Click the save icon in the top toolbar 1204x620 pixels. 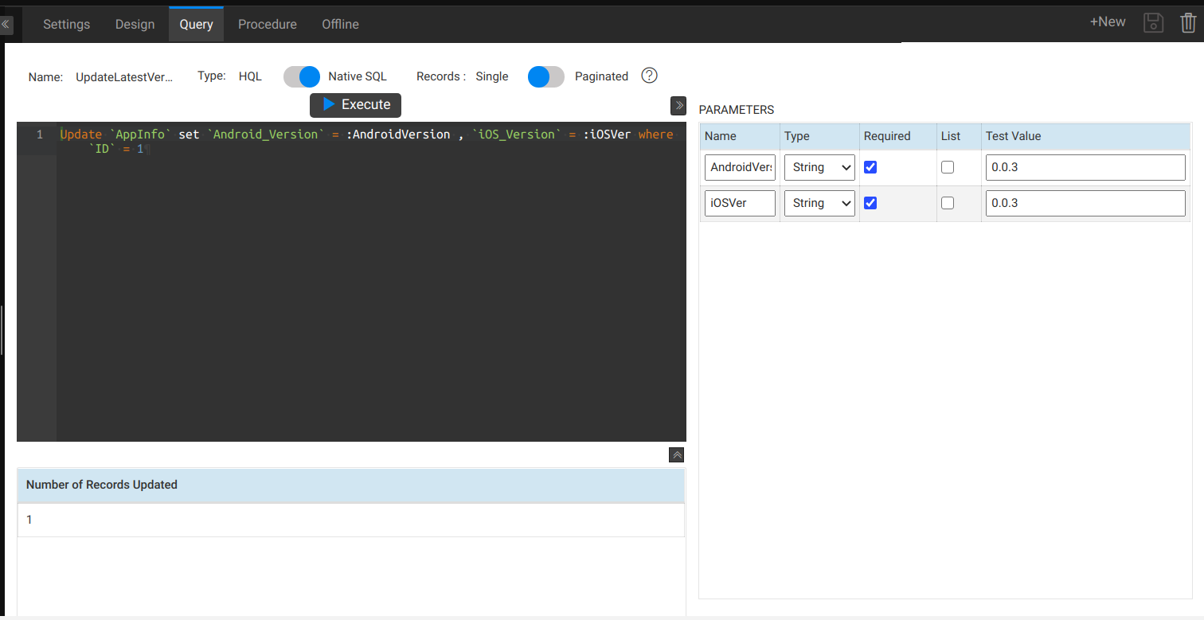(x=1153, y=22)
